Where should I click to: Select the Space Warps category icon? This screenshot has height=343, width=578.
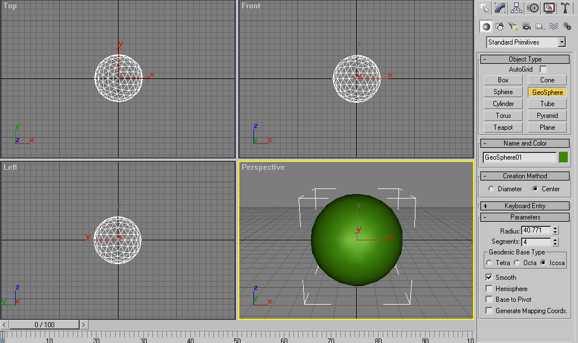554,27
